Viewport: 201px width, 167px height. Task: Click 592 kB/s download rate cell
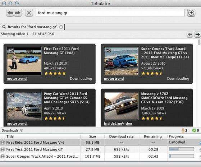click(122, 156)
